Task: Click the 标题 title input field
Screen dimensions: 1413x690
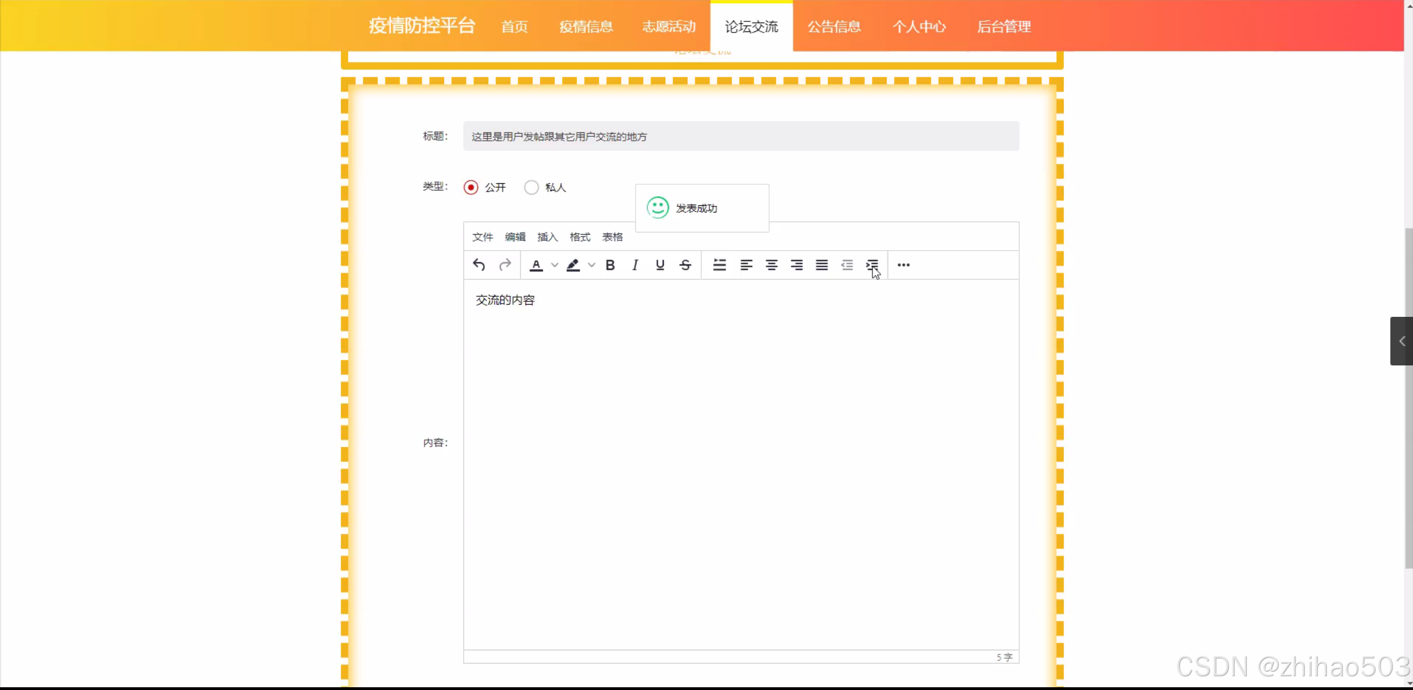Action: 740,136
